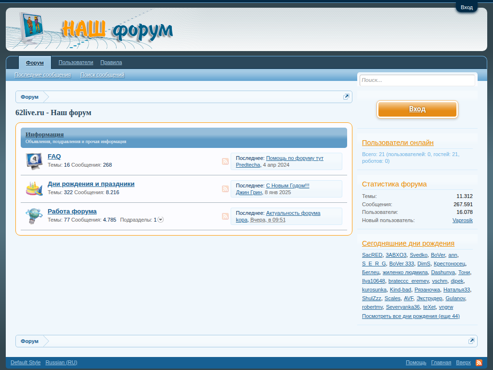Open Russian (RU) language chooser
Image resolution: width=493 pixels, height=370 pixels.
pos(61,362)
